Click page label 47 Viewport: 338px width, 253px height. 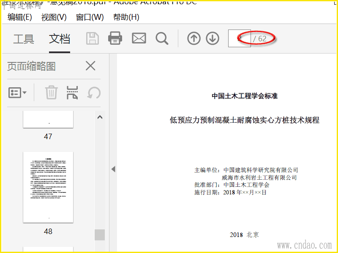coord(48,136)
